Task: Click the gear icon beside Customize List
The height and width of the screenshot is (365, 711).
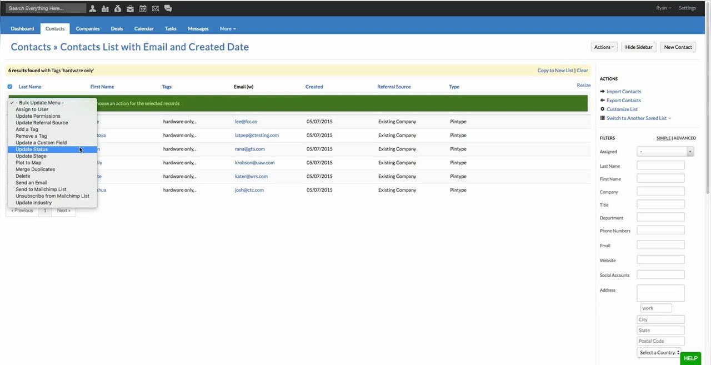Action: tap(603, 109)
